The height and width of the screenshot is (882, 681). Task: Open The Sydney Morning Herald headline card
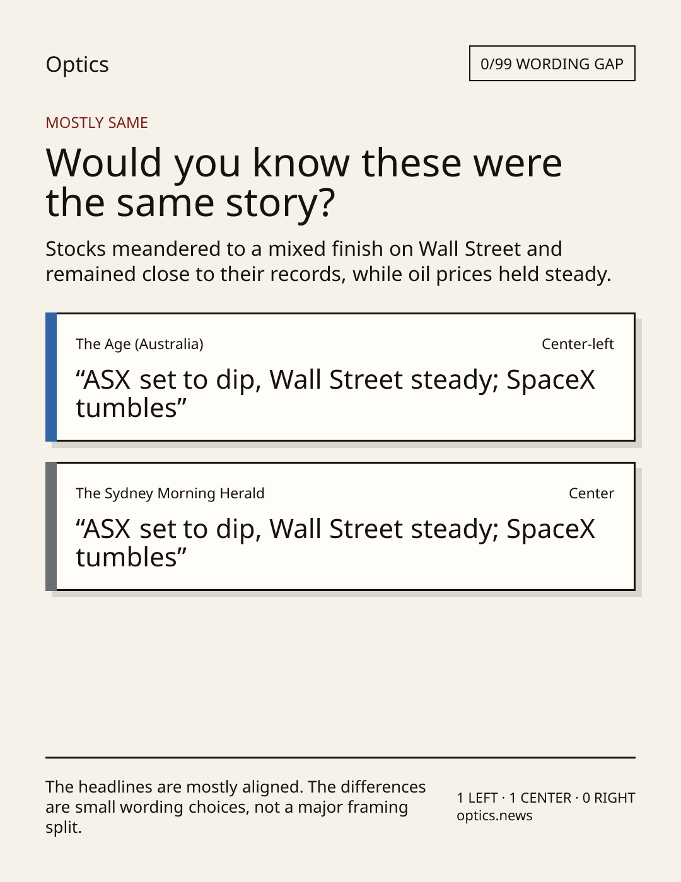pos(340,526)
